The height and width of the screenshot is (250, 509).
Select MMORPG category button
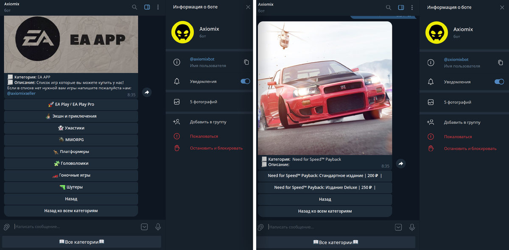point(71,140)
